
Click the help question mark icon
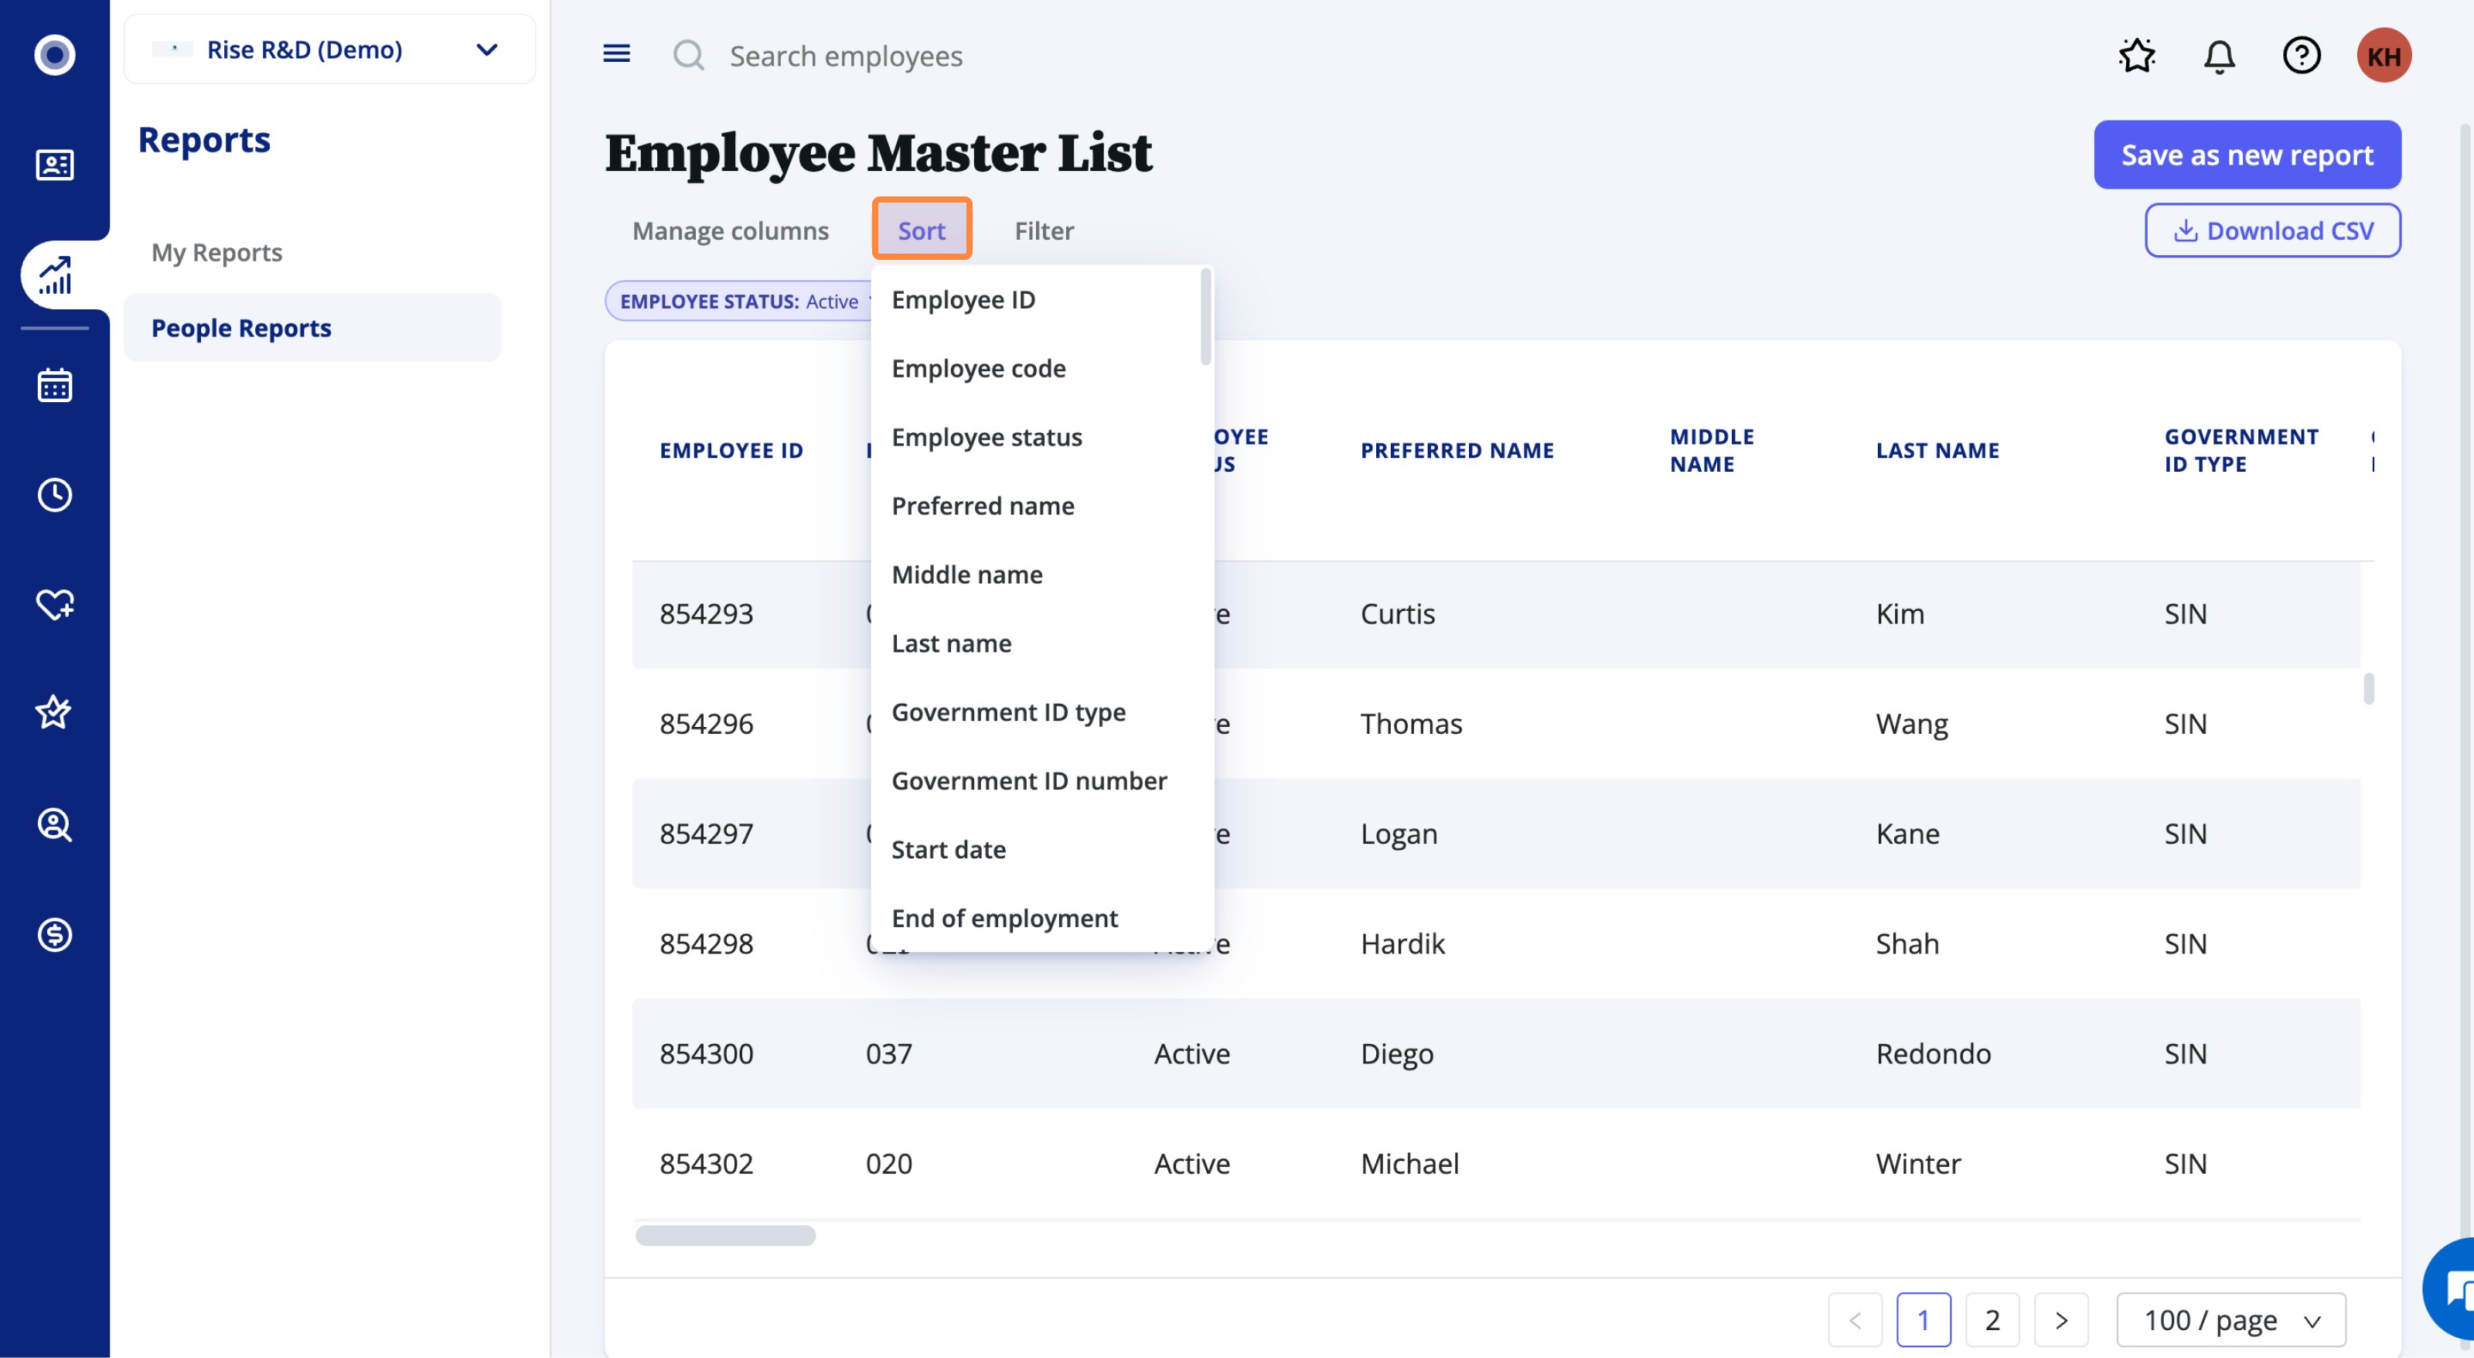pyautogui.click(x=2301, y=56)
